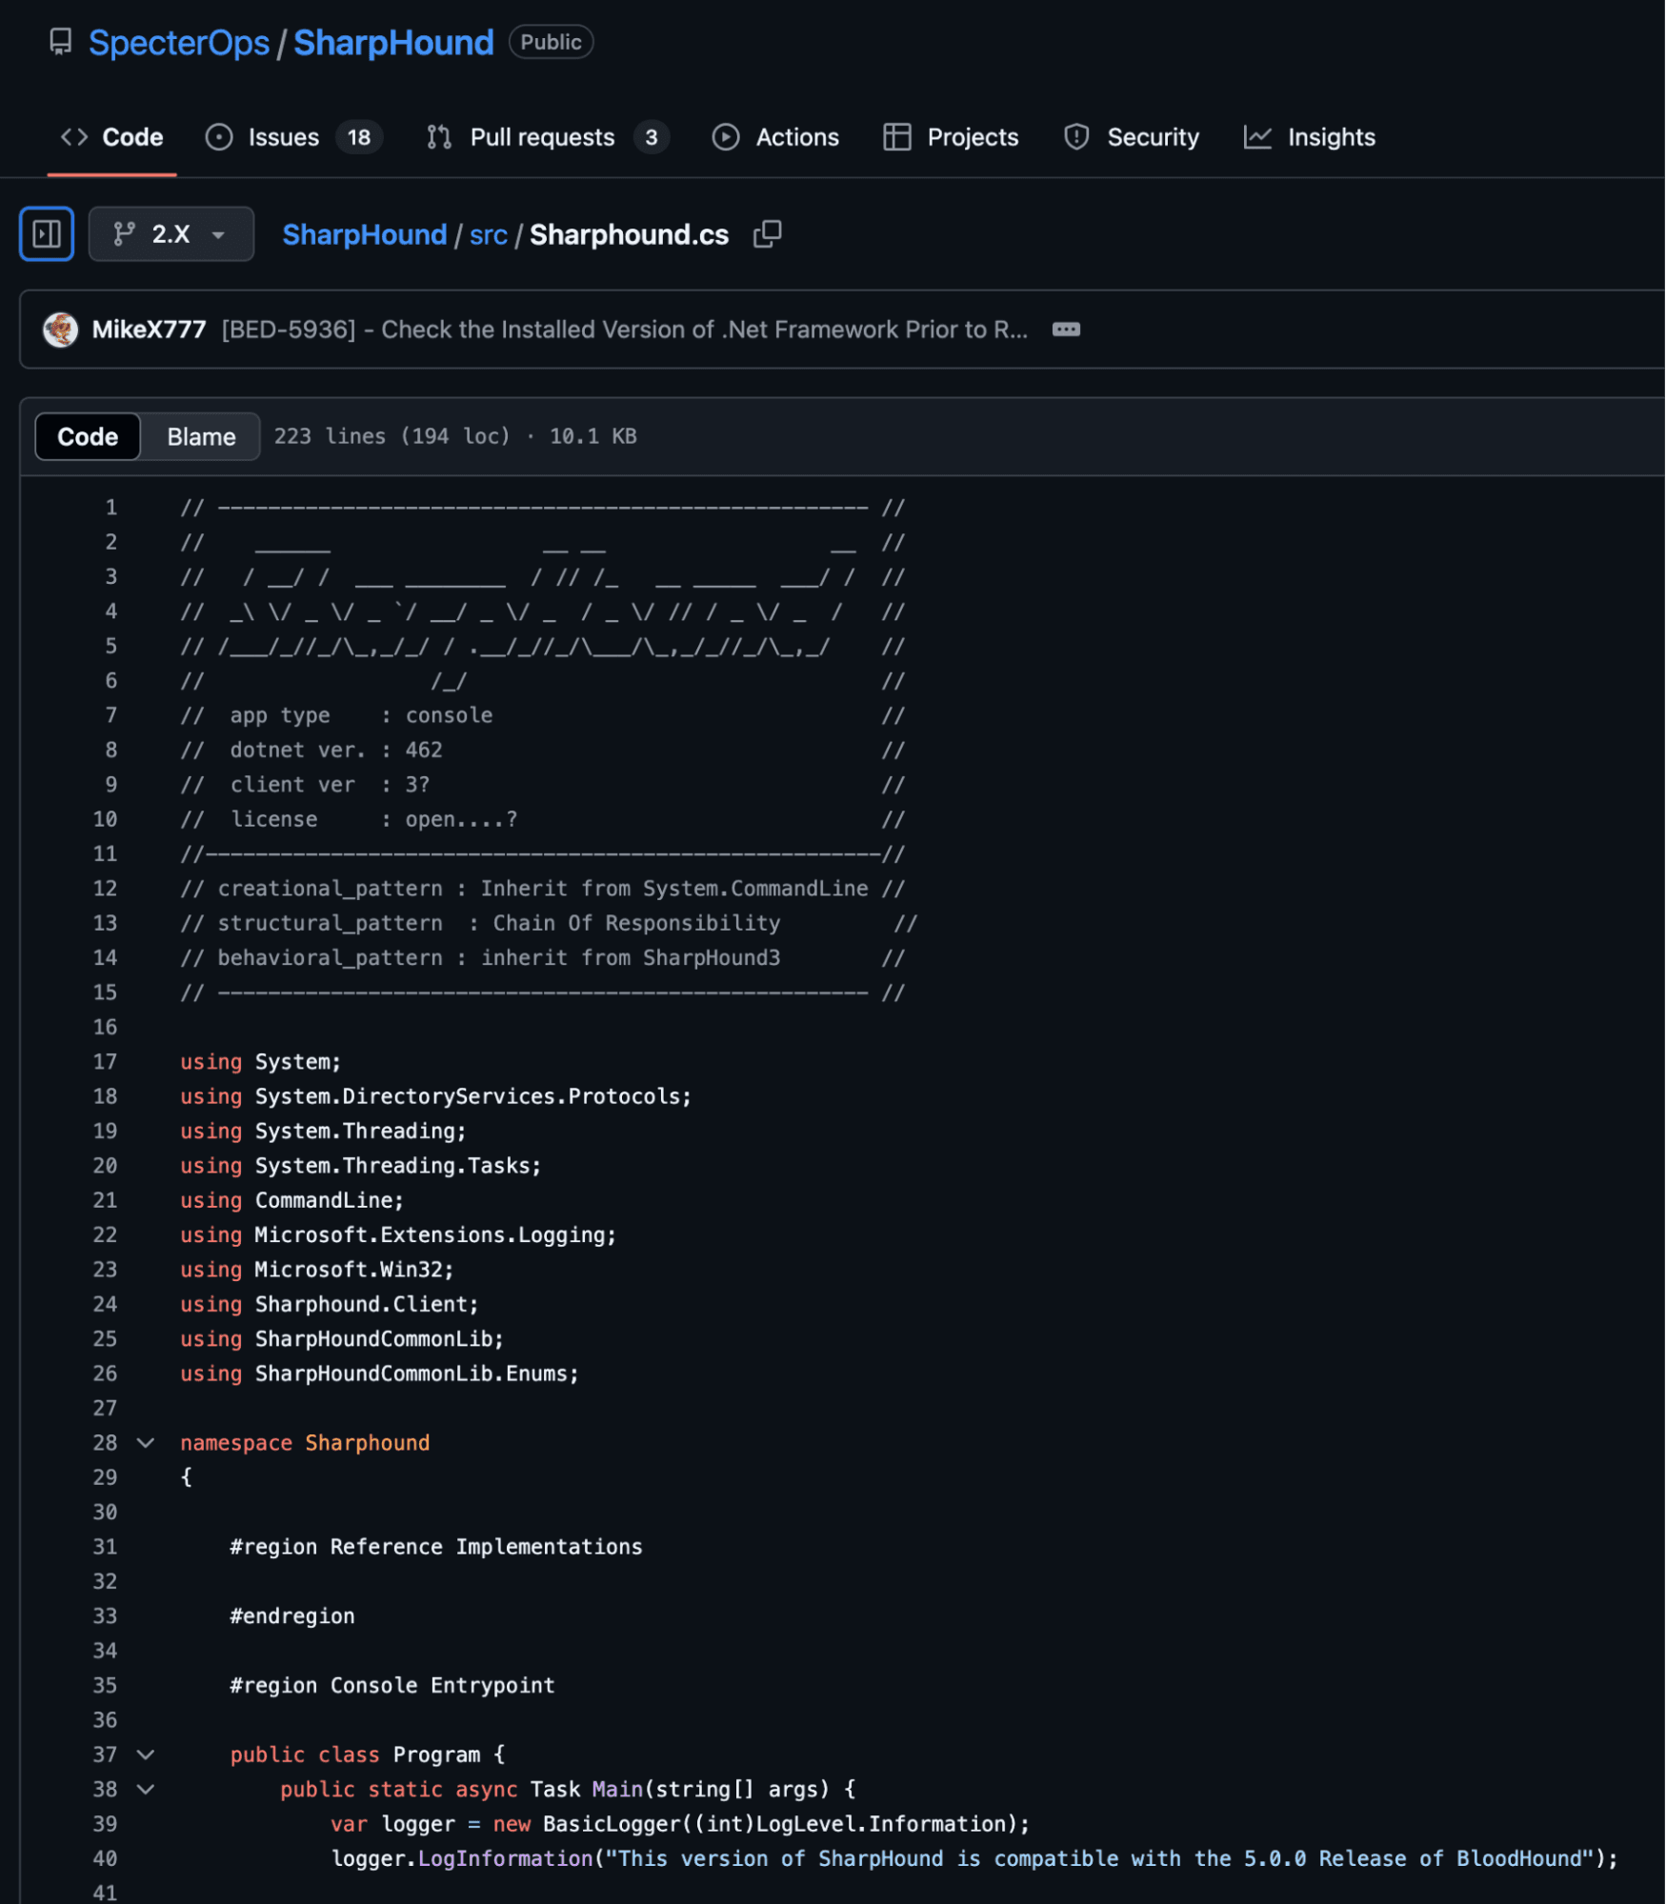Switch to Blame view

(x=201, y=436)
